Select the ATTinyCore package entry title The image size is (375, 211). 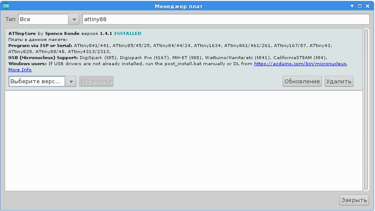[22, 33]
